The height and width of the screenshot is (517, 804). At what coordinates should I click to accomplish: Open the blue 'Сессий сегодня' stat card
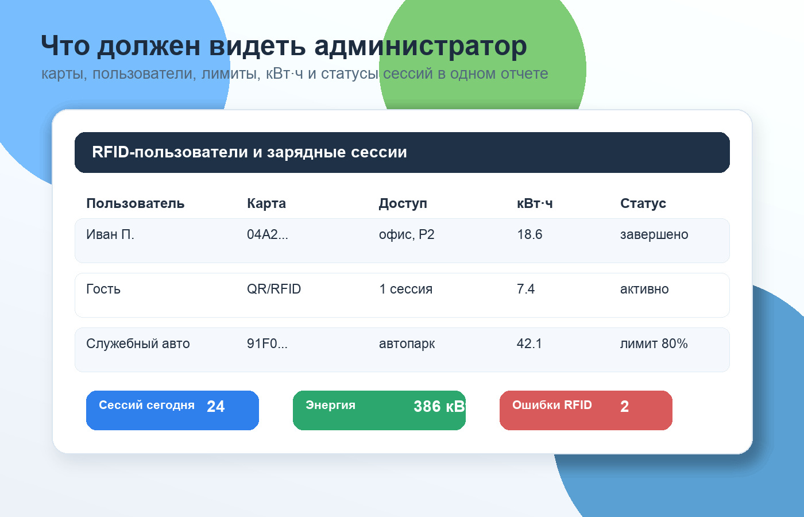[172, 410]
